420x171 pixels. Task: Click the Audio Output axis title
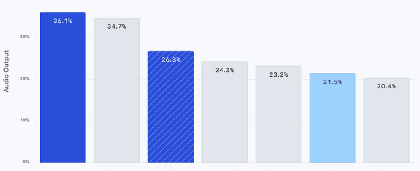[x=6, y=72]
